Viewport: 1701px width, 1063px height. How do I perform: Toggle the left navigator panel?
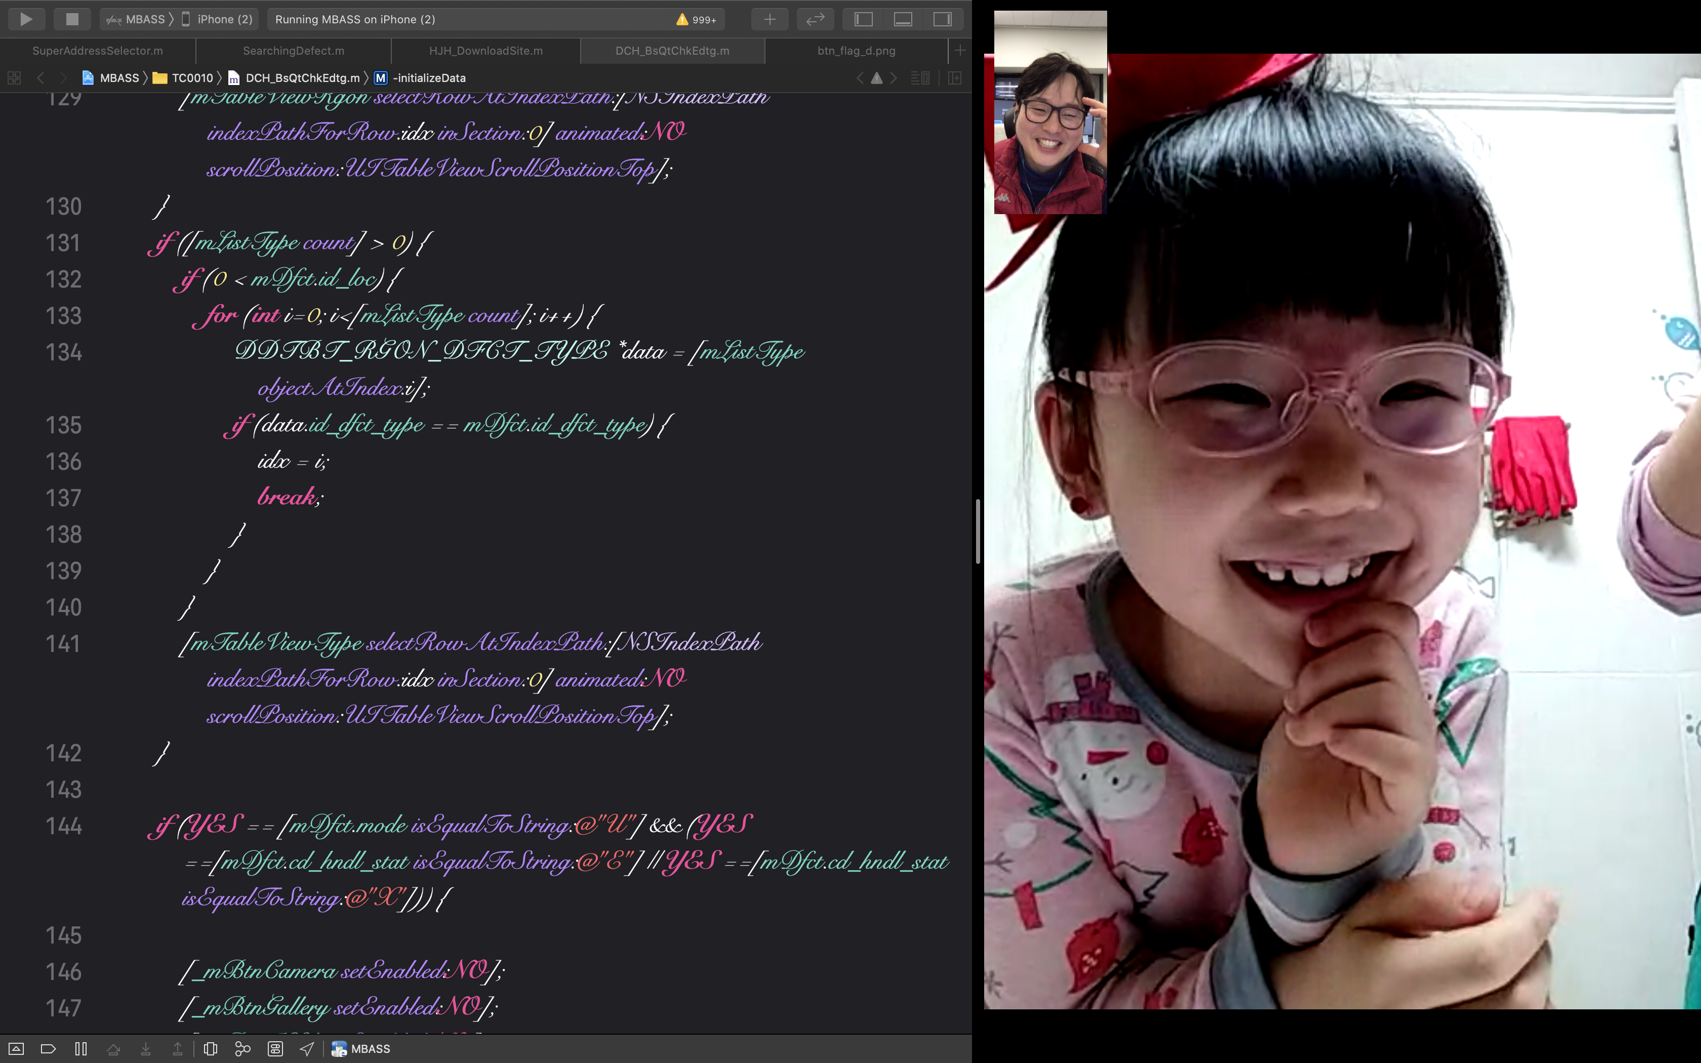point(863,19)
